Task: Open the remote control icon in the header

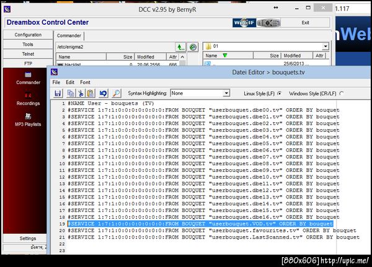Action: tap(268, 23)
